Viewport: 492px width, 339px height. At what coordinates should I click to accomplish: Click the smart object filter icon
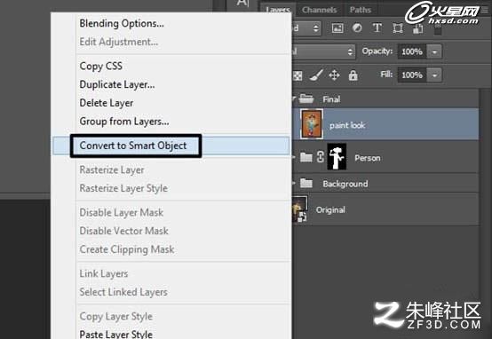point(417,28)
